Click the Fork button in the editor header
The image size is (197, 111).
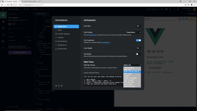coord(26,9)
